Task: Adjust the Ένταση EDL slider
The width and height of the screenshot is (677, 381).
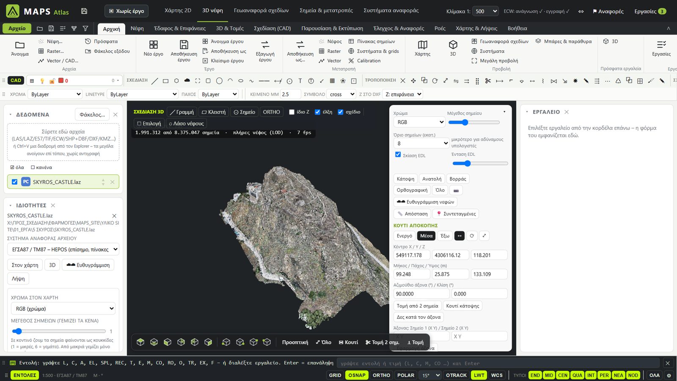Action: pyautogui.click(x=480, y=163)
